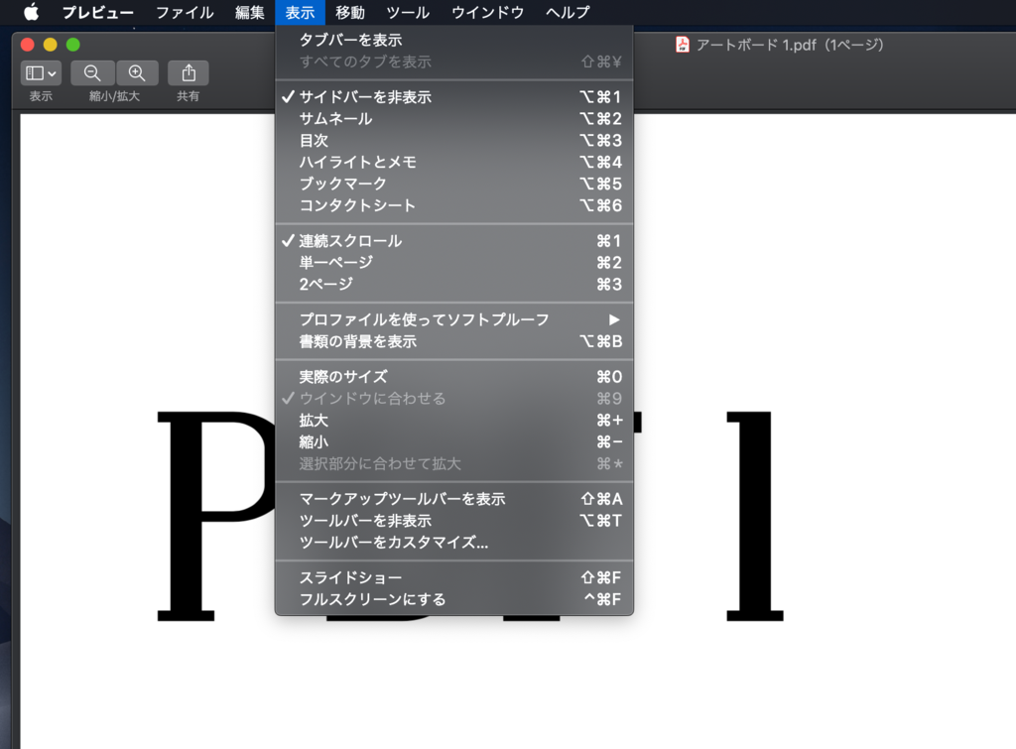Click the zoom in magnifier icon
This screenshot has width=1016, height=749.
click(137, 73)
